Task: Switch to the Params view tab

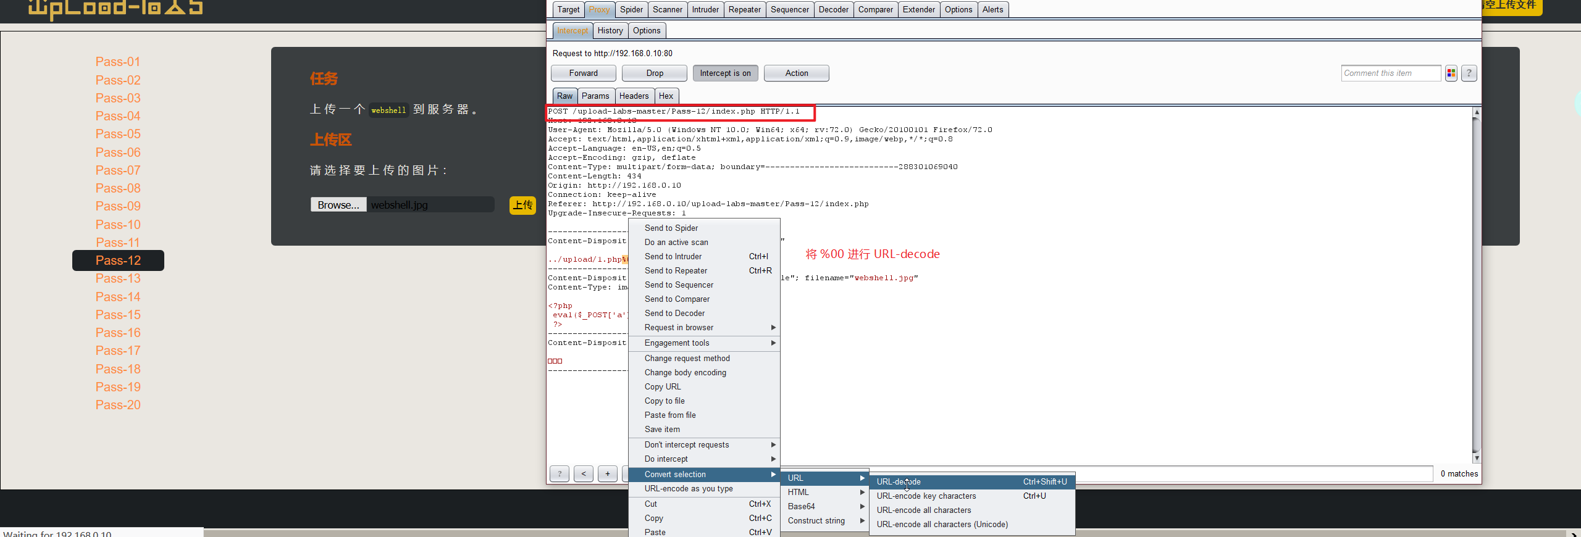Action: (x=595, y=96)
